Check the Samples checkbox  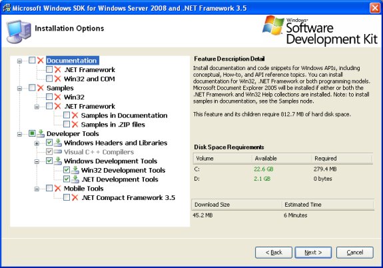pyautogui.click(x=32, y=87)
